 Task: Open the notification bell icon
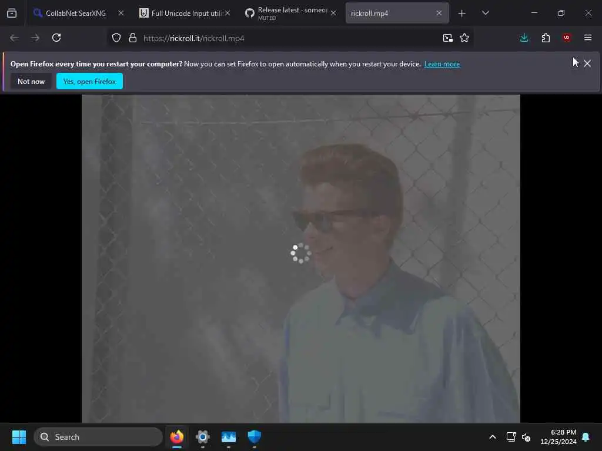tap(586, 437)
